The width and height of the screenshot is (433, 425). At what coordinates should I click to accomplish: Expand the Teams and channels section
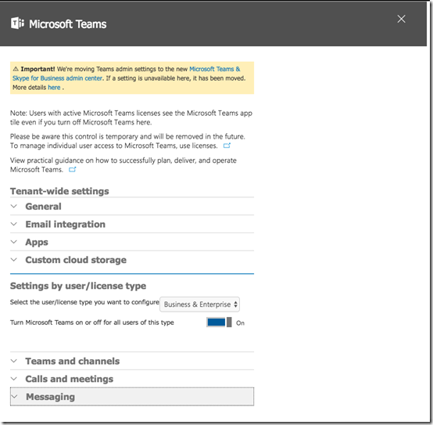(x=132, y=361)
